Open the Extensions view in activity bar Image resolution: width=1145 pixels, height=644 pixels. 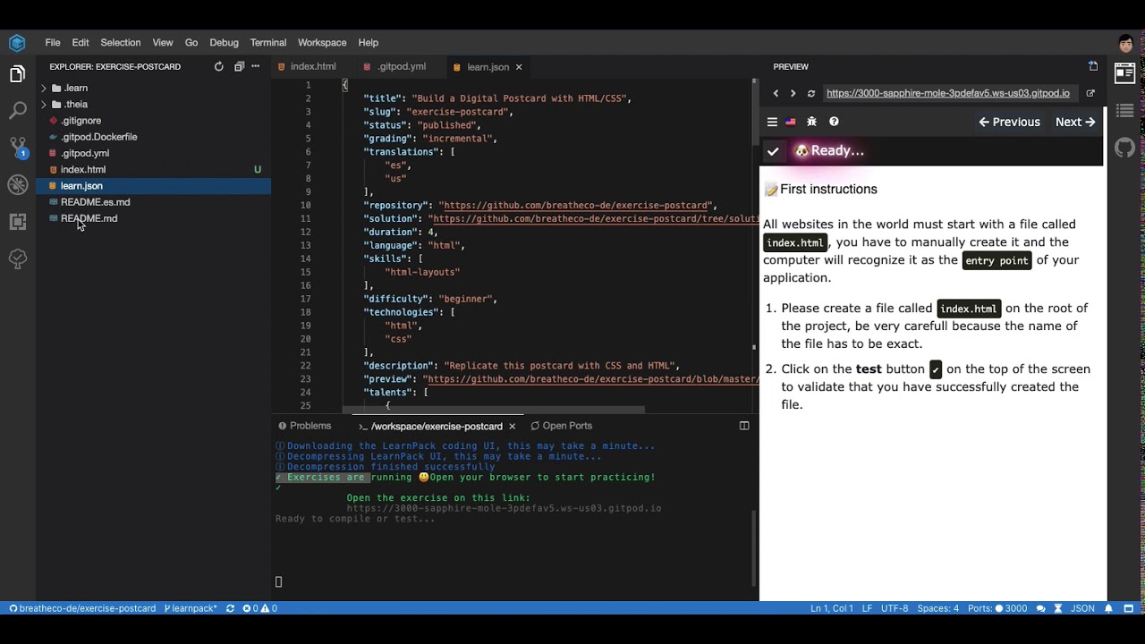[17, 222]
